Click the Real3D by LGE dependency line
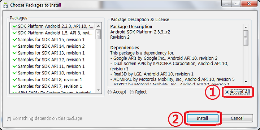 tap(152, 74)
